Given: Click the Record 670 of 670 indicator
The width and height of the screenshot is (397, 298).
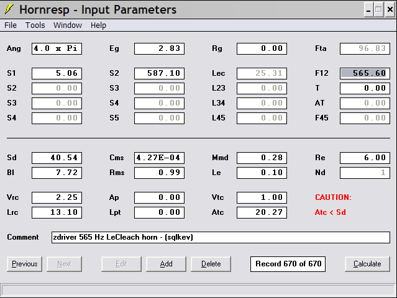Looking at the screenshot, I should (288, 264).
